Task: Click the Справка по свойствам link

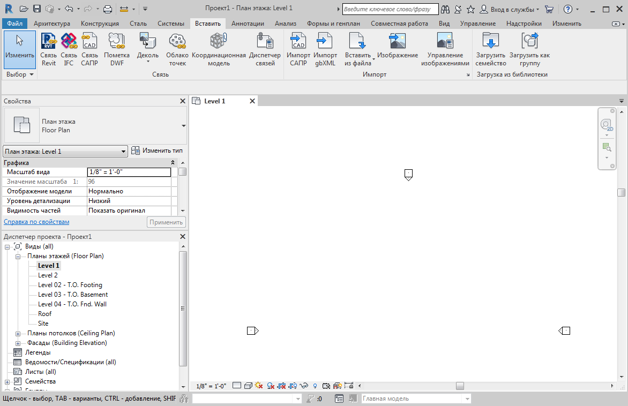Action: click(x=36, y=221)
